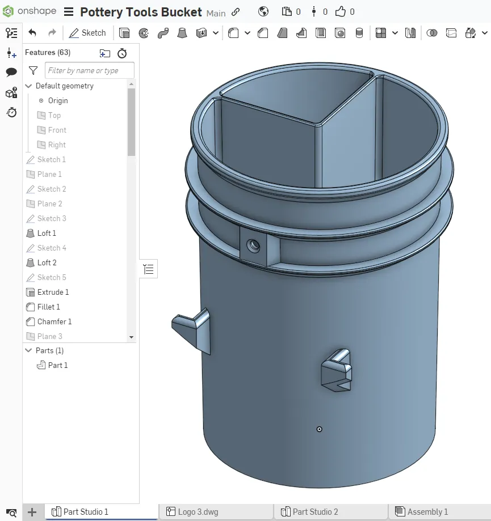Open dropdown next to Thicken tool

[216, 33]
